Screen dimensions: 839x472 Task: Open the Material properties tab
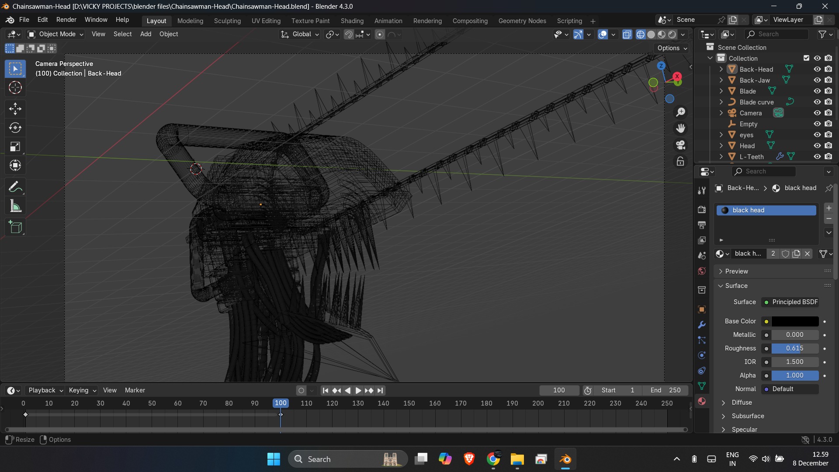(702, 401)
